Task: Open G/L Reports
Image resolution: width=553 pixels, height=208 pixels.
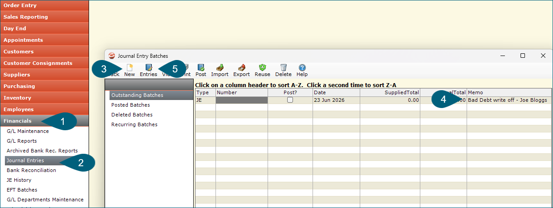Action: click(x=22, y=141)
